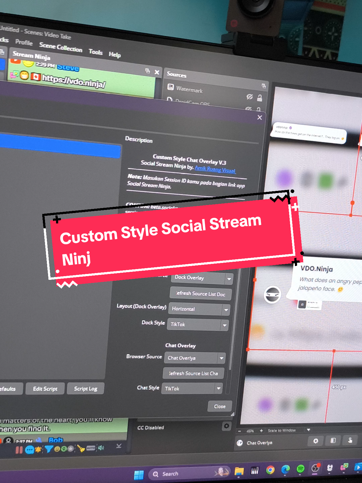Open the Windows Start menu
362x483 pixels.
139,475
